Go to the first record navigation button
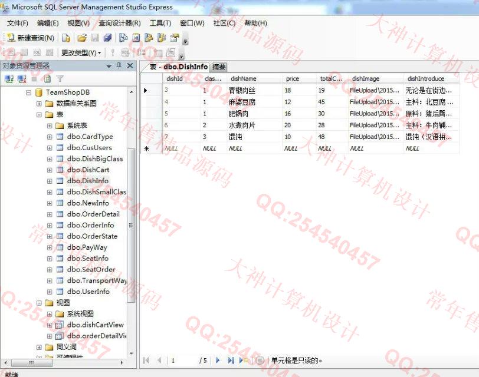The image size is (479, 377). pyautogui.click(x=146, y=361)
